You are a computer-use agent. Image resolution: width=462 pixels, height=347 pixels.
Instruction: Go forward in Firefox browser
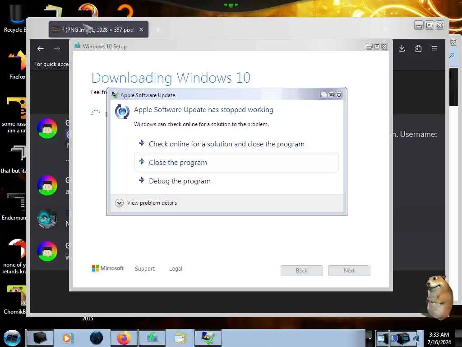click(x=57, y=49)
